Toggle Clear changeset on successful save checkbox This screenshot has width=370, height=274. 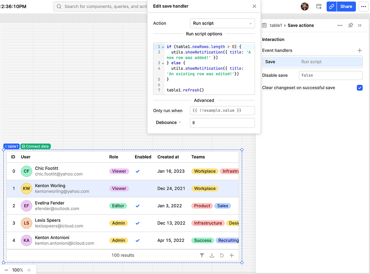click(360, 88)
